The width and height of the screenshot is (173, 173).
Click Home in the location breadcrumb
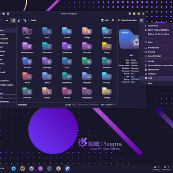33,20
